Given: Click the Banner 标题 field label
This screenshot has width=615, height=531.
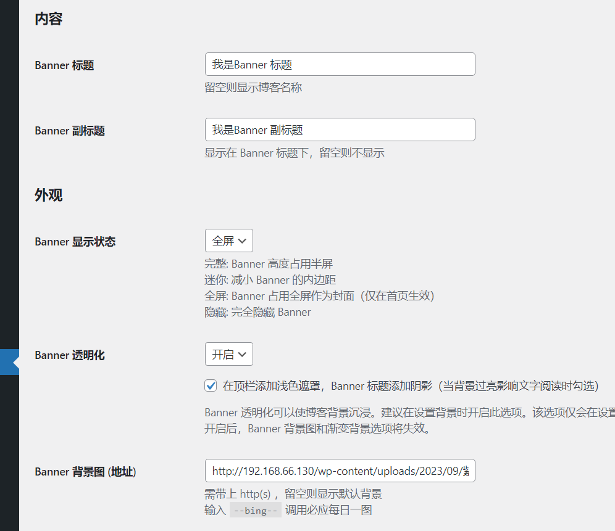Looking at the screenshot, I should coord(64,65).
